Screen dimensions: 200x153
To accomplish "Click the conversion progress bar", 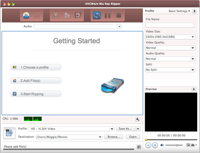I will pyautogui.click(x=68, y=149).
